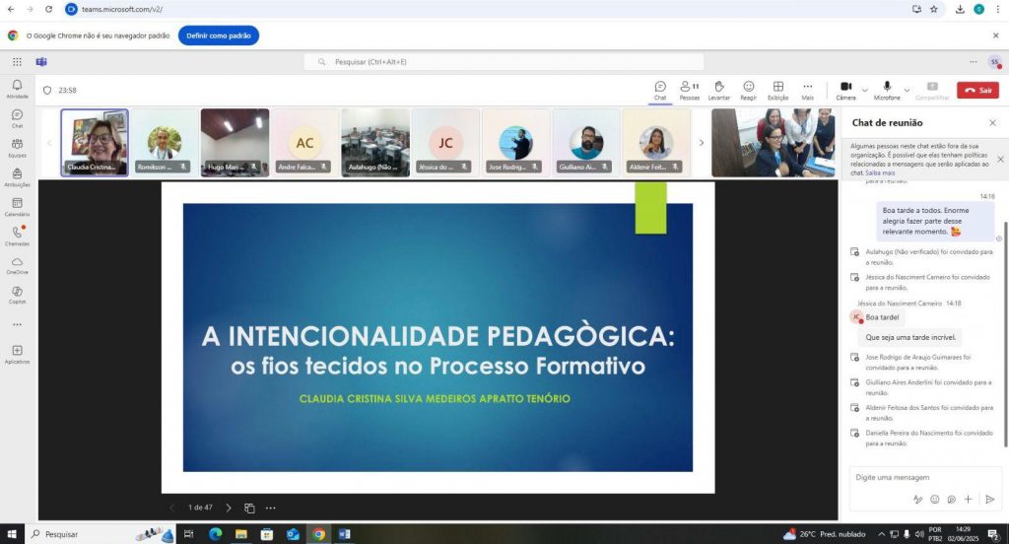The height and width of the screenshot is (544, 1009).
Task: Leave the meeting with Sair button
Action: [x=977, y=90]
